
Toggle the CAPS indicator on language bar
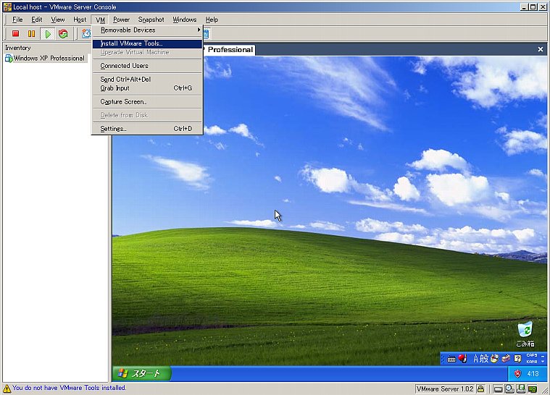click(x=532, y=355)
